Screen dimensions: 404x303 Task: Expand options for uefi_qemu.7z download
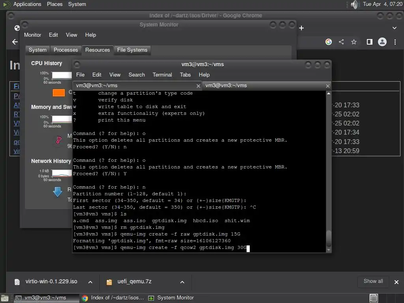(x=182, y=282)
